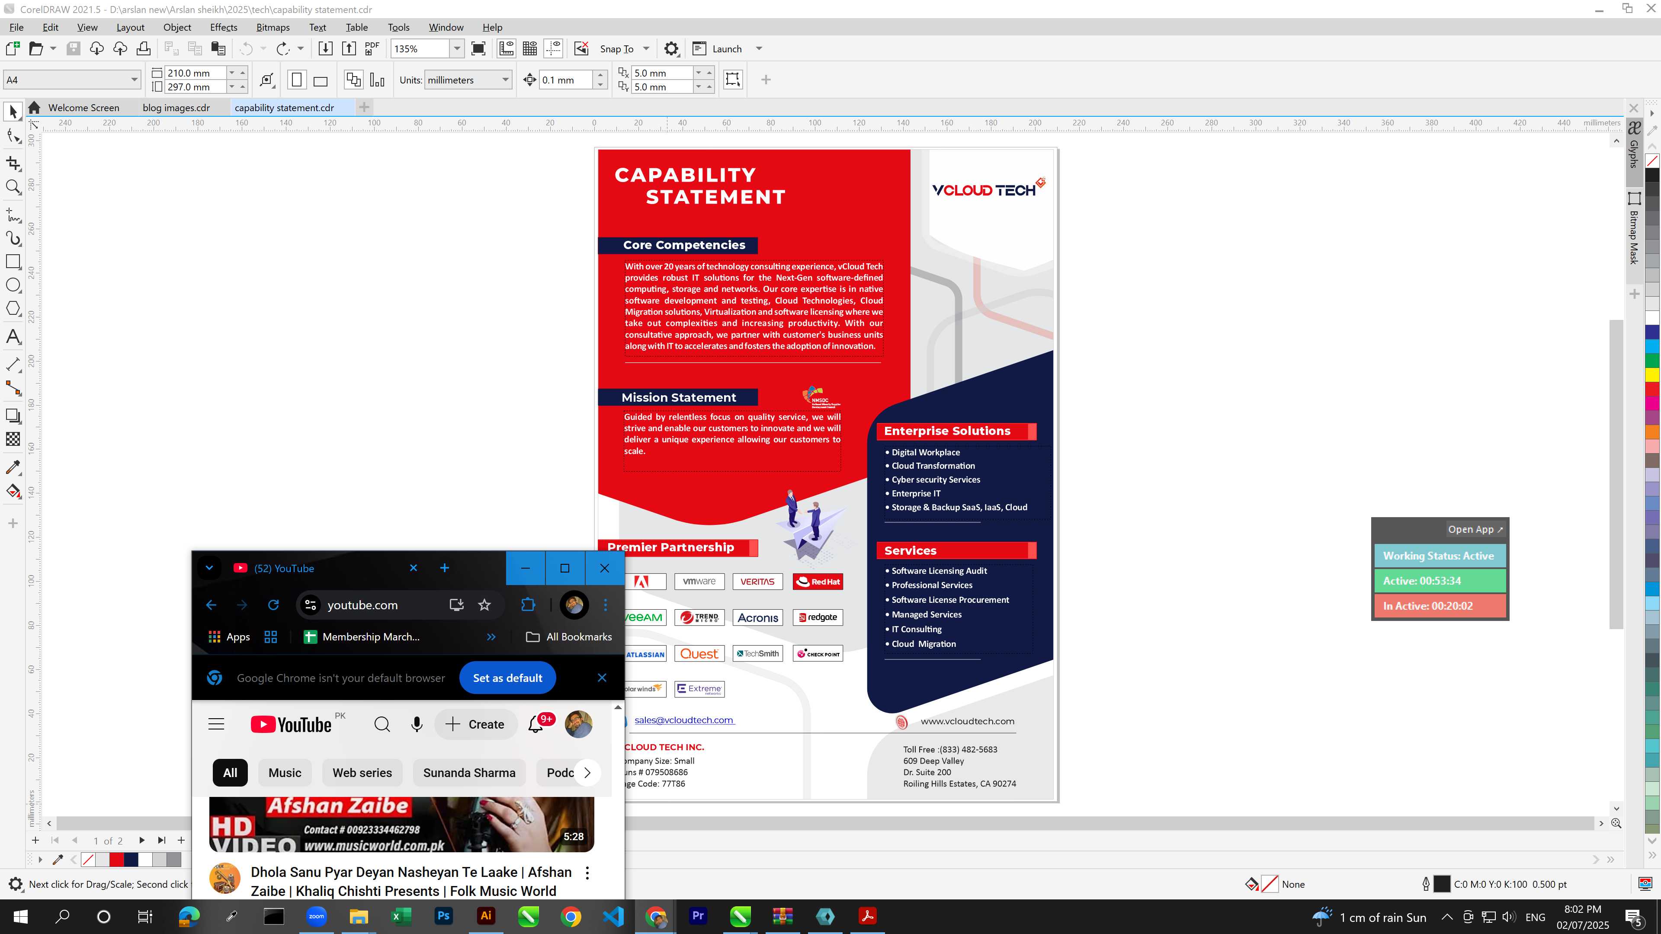Select the Shape edit tool
The image size is (1661, 934).
point(13,136)
